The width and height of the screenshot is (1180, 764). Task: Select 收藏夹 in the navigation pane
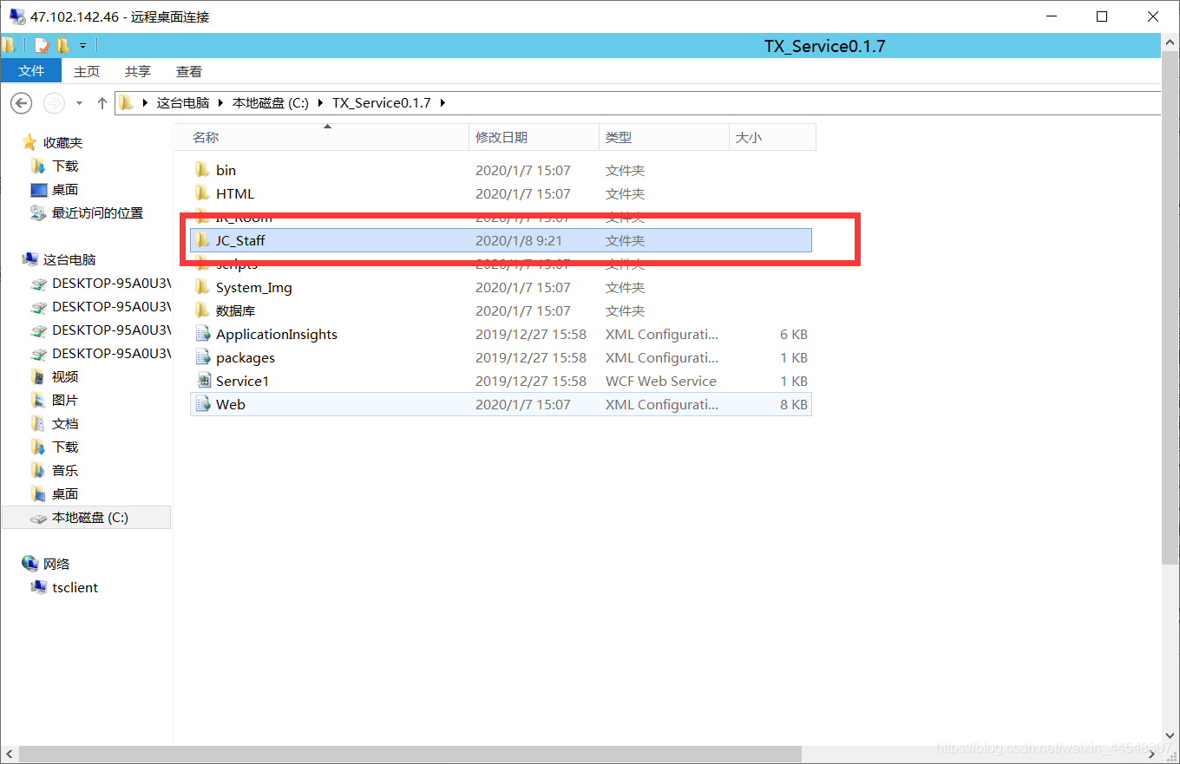point(63,142)
